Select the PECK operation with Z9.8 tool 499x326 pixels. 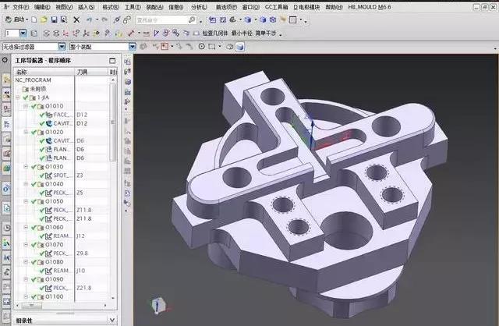[x=61, y=253]
